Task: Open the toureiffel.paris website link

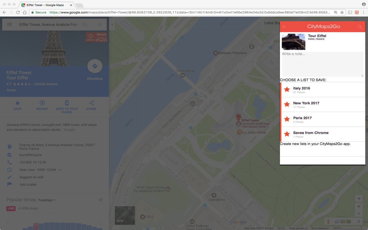Action: point(30,155)
